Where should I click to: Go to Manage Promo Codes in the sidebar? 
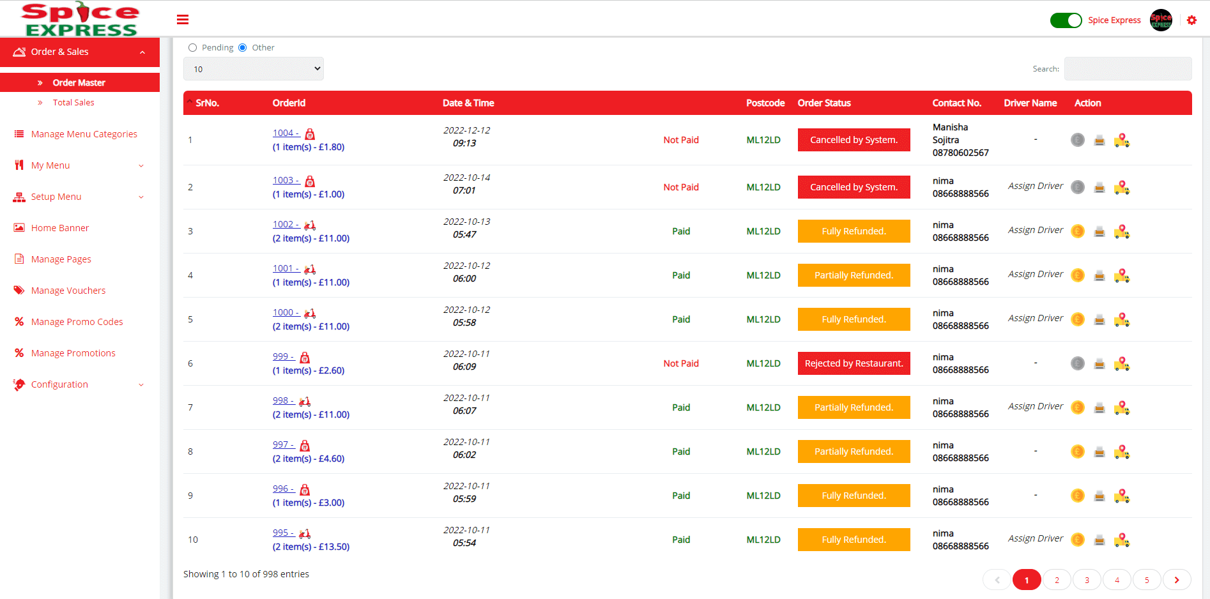(x=77, y=322)
